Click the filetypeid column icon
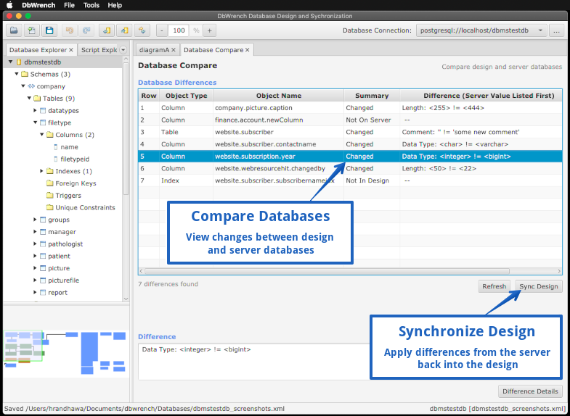The width and height of the screenshot is (570, 416). (56, 159)
